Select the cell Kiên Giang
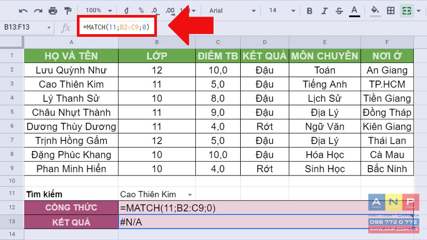This screenshot has height=240, width=427. [387, 126]
